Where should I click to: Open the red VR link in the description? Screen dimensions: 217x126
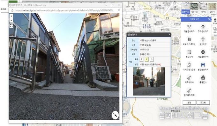(x=159, y=64)
